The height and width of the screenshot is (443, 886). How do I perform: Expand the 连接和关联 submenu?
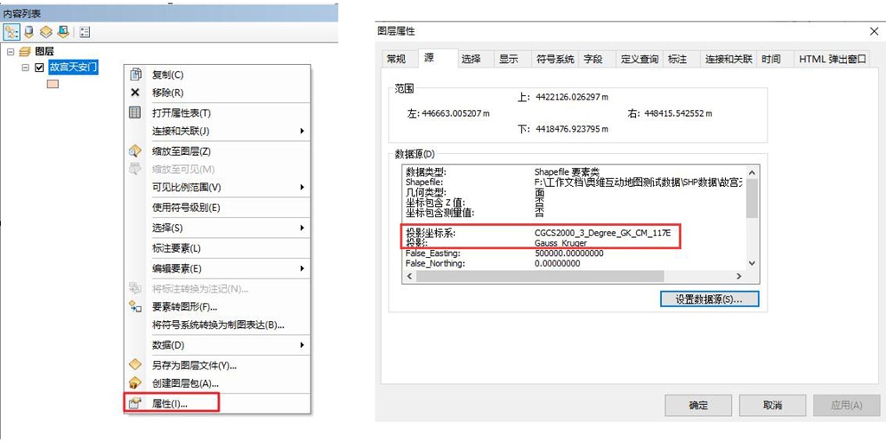[302, 132]
